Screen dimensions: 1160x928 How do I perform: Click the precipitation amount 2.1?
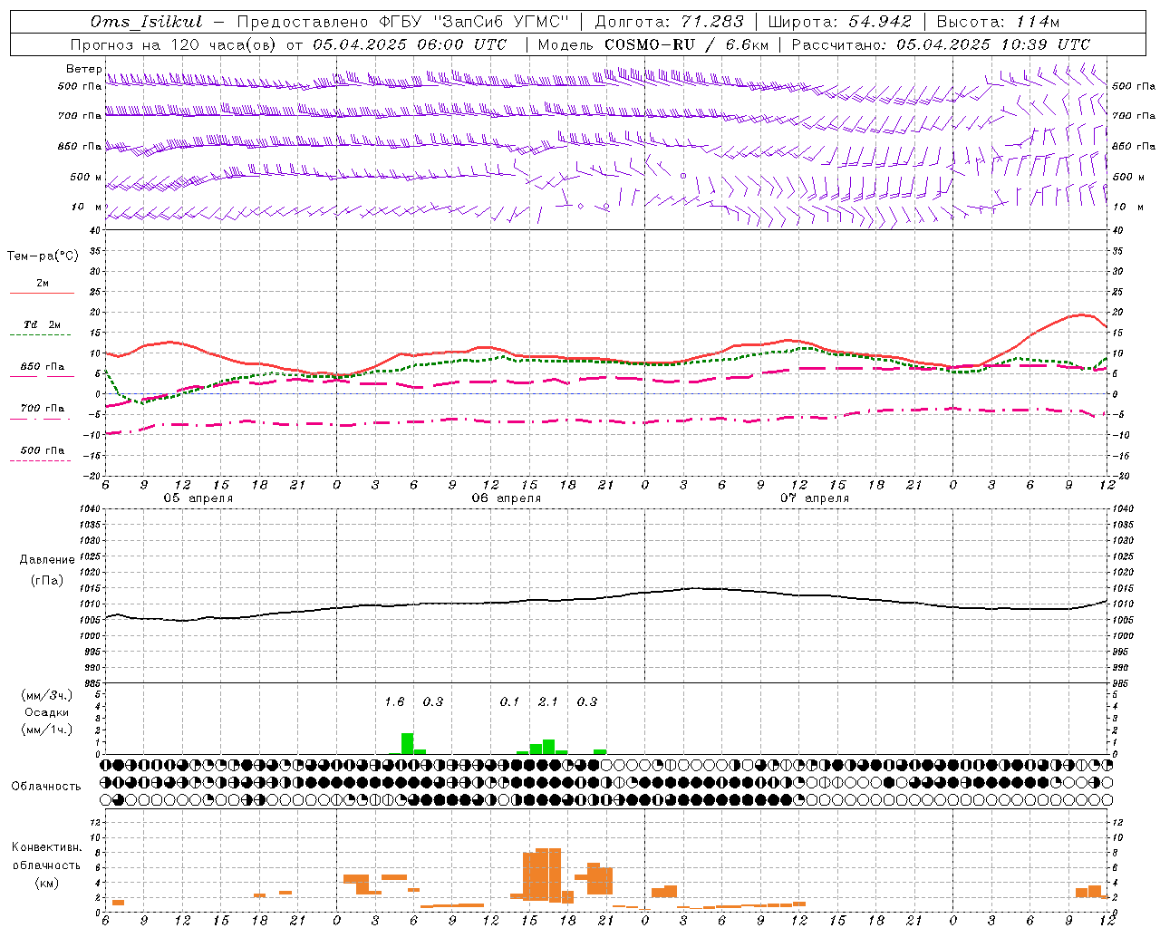tap(548, 701)
